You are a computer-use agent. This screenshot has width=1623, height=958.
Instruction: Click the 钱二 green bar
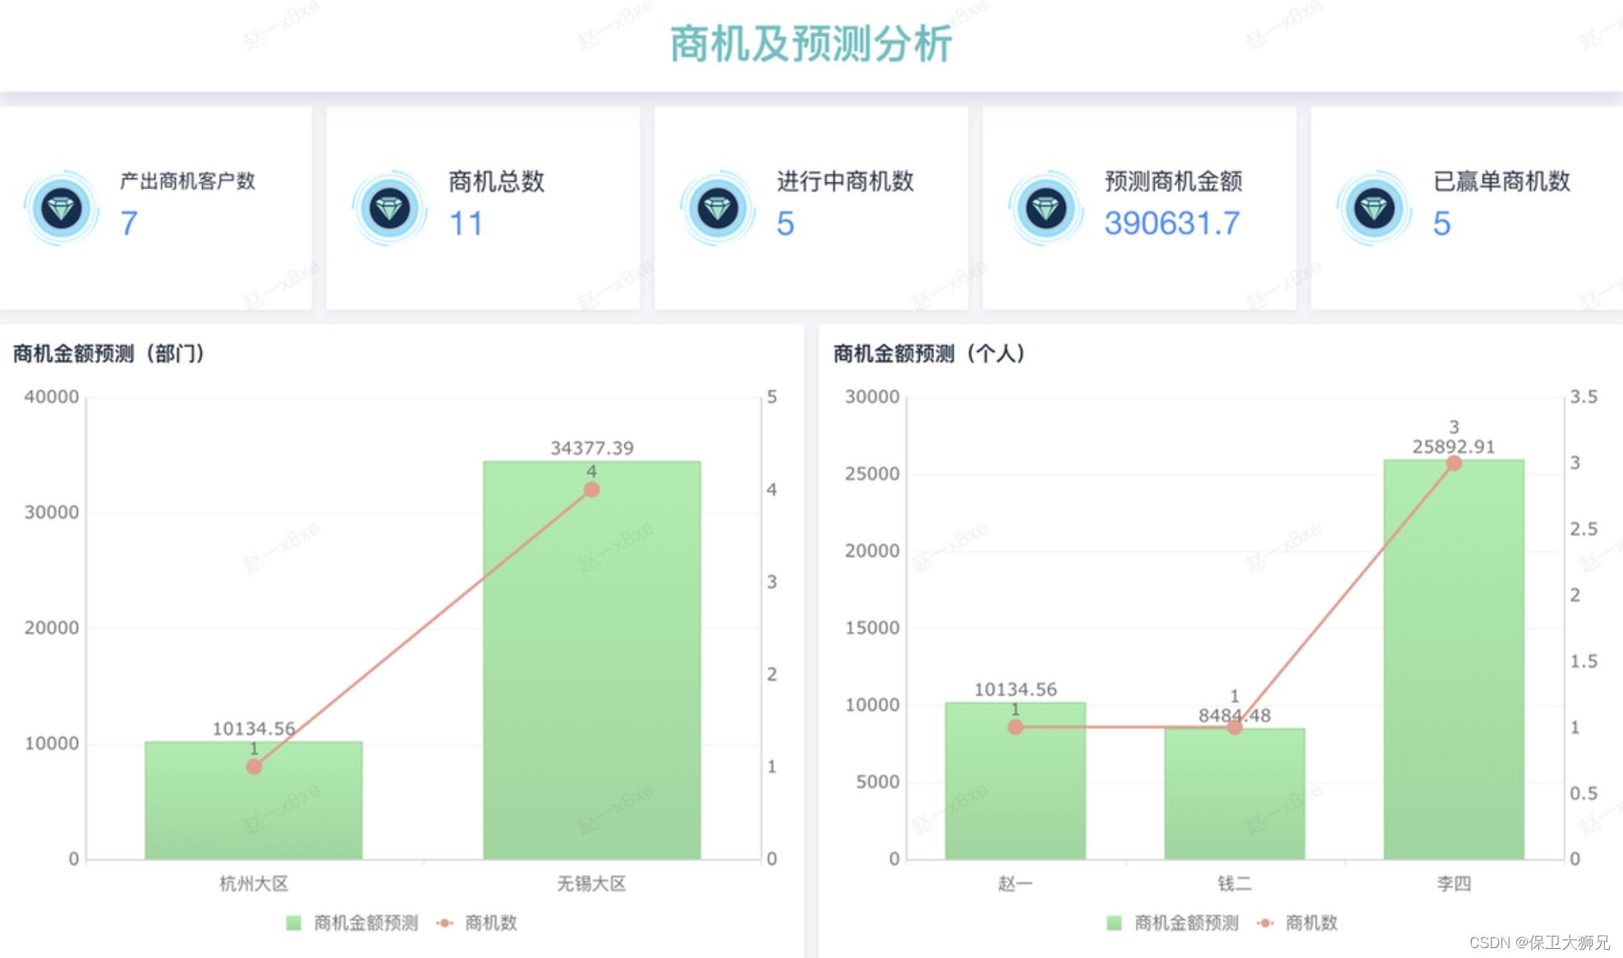(1234, 797)
